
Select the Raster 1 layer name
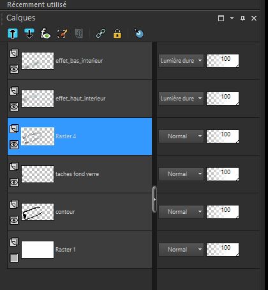coord(66,250)
